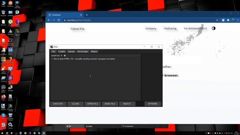Click the EXECUTE button in KRNL

(x=58, y=104)
